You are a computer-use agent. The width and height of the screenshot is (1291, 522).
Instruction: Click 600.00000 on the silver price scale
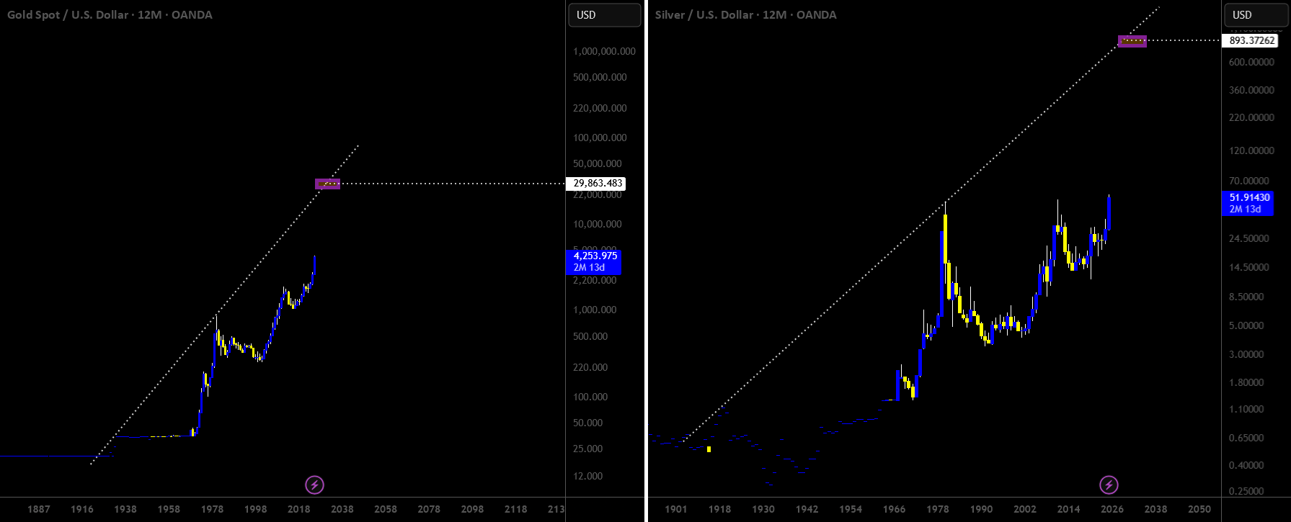pos(1251,62)
